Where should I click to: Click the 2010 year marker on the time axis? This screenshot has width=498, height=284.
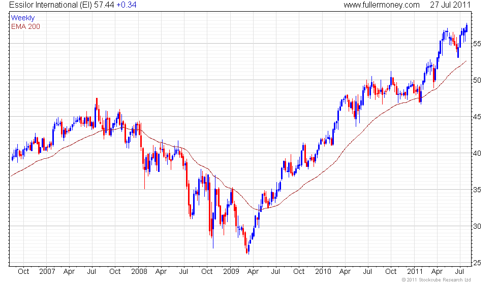click(x=323, y=272)
